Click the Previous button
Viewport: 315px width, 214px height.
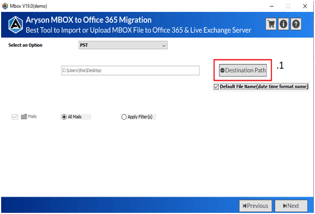(x=255, y=206)
